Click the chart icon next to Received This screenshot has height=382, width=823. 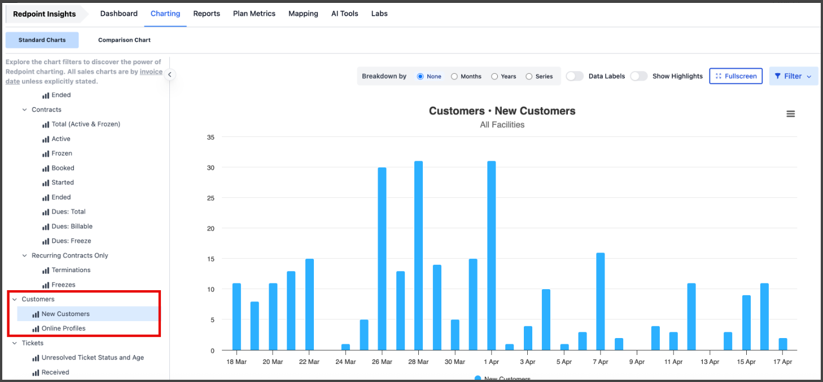36,373
